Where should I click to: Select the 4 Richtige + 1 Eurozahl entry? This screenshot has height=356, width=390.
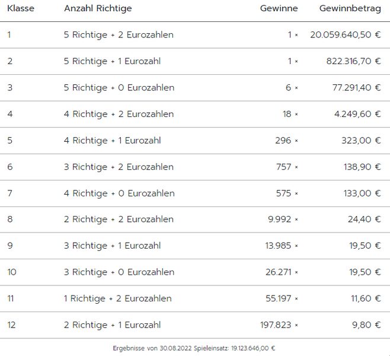click(112, 141)
